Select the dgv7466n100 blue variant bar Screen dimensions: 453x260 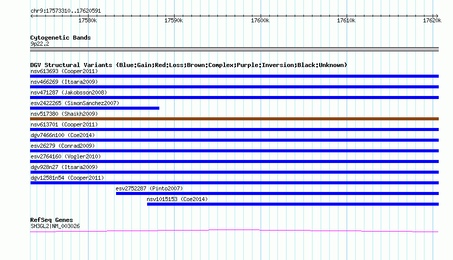tap(234, 140)
